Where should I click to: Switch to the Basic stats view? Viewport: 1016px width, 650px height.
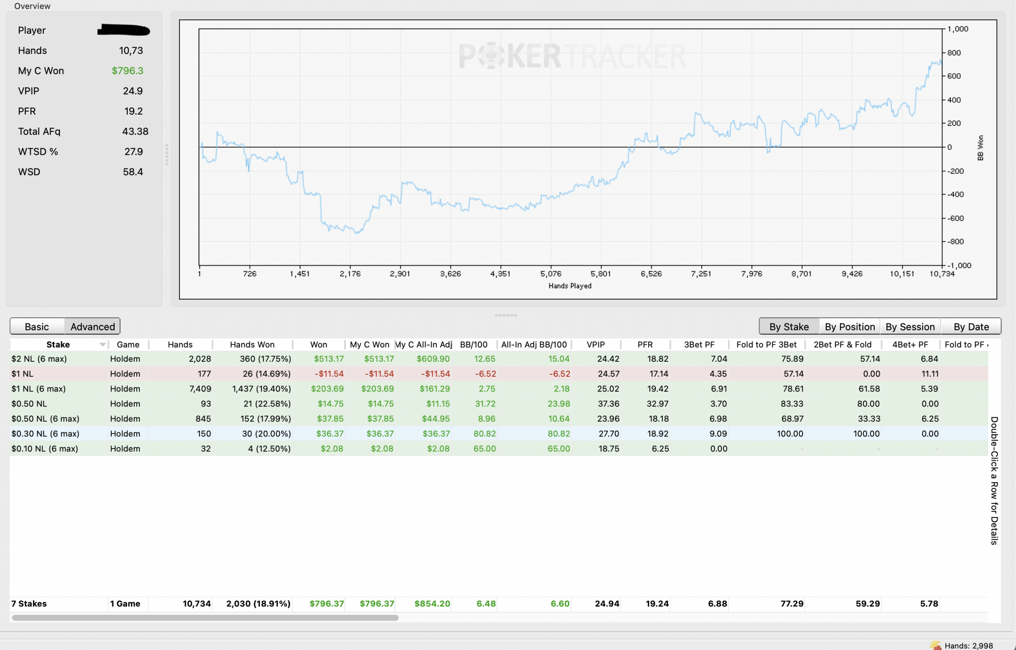point(37,327)
